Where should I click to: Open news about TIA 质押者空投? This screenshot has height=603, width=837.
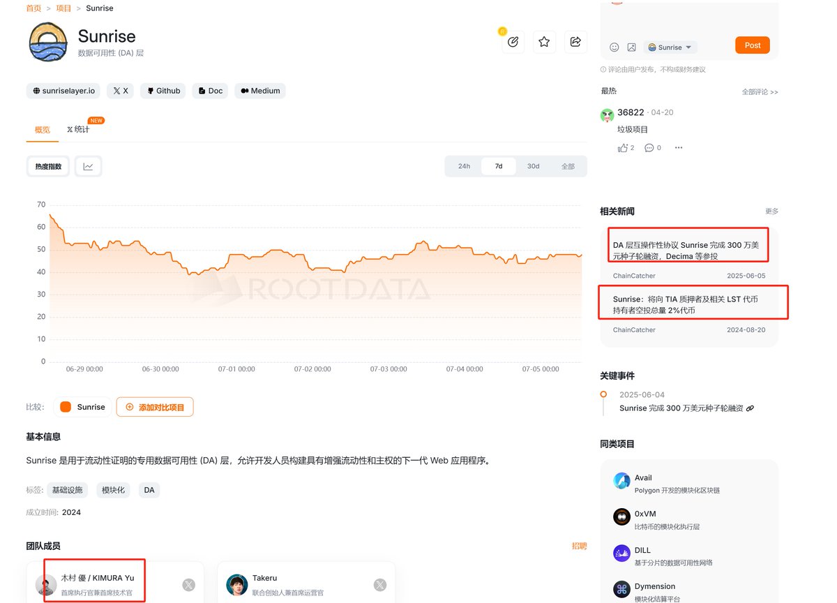(x=686, y=304)
